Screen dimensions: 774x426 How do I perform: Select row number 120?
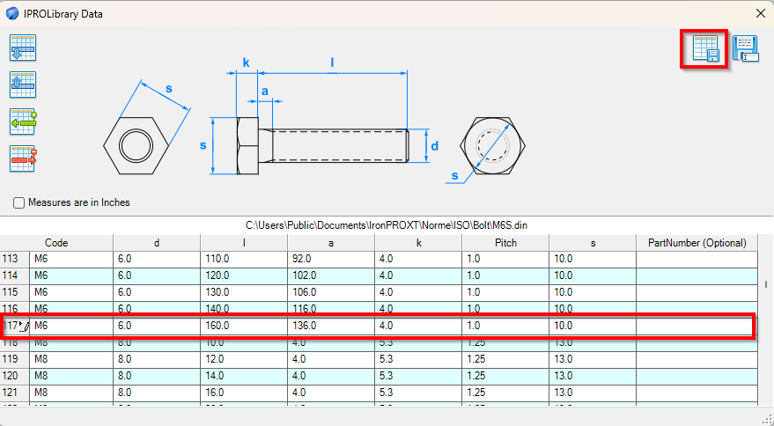point(14,376)
